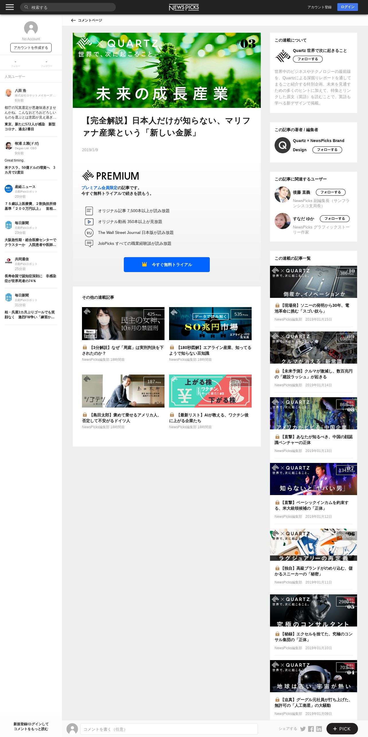Screen dimensions: 368x737
Task: Click 新規登録/ログインして コメントをもっと読む
Action: (x=31, y=726)
